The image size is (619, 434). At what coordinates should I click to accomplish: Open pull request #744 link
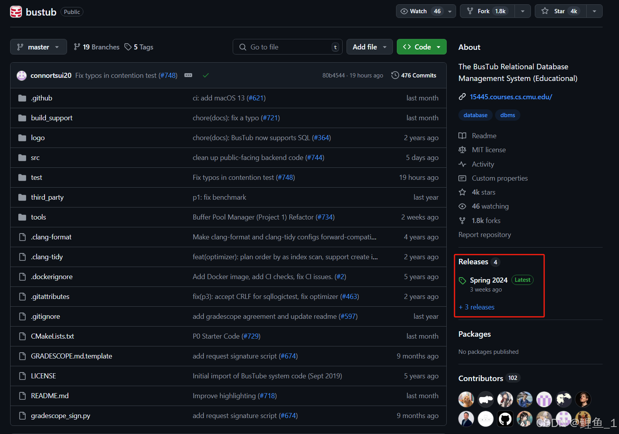(x=315, y=158)
